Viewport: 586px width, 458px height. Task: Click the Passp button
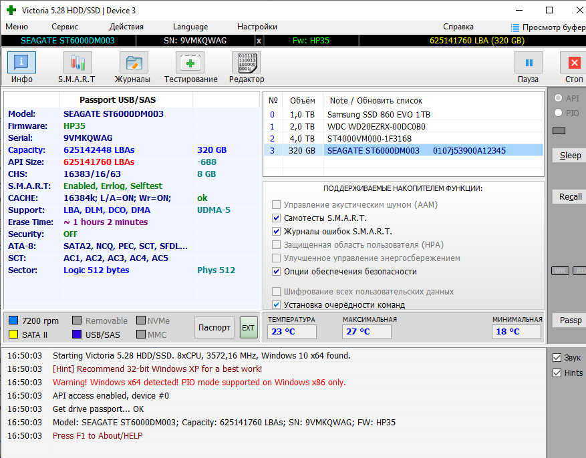570,320
